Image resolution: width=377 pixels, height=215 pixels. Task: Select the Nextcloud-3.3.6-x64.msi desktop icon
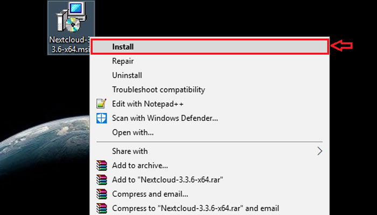71,27
